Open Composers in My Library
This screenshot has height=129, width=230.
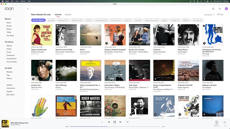(11, 55)
